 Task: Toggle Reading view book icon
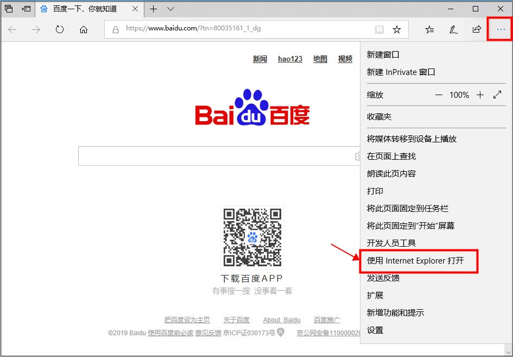pos(379,29)
